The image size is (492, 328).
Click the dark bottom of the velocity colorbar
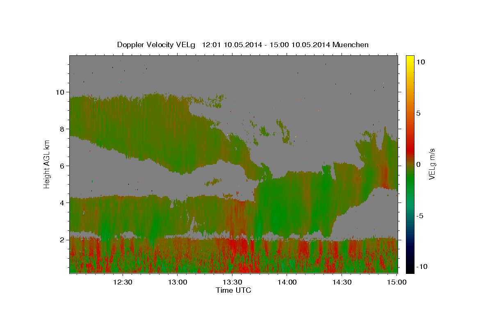coord(410,266)
